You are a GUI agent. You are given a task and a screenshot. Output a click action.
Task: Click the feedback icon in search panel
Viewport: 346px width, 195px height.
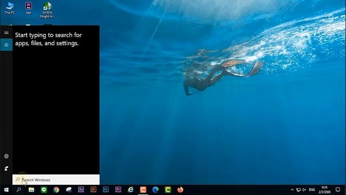pos(6,168)
